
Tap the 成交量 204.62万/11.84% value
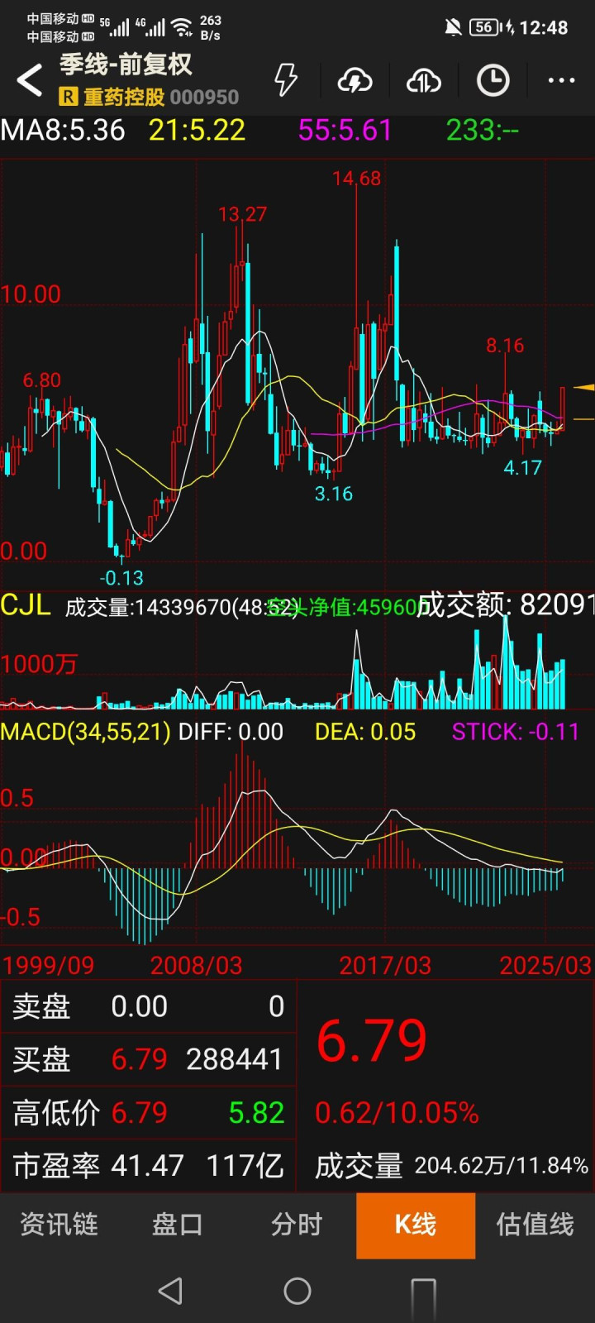point(502,1166)
